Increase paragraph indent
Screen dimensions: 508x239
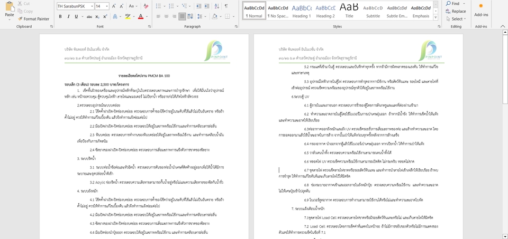[x=206, y=6]
